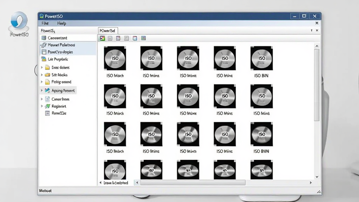Click the vertical scrollbar thumb

317,85
